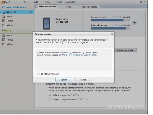Close the Firmware upgrade dialog
Screen dimensions: 153x115
pos(112,34)
